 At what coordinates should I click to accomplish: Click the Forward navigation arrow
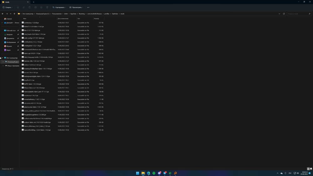click(7, 14)
